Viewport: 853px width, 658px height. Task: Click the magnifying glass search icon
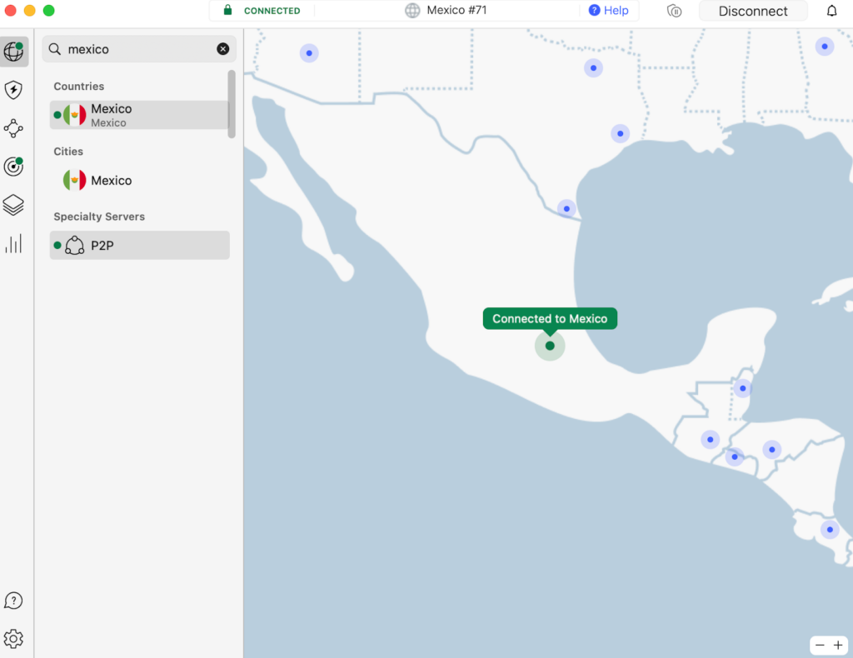[x=55, y=49]
